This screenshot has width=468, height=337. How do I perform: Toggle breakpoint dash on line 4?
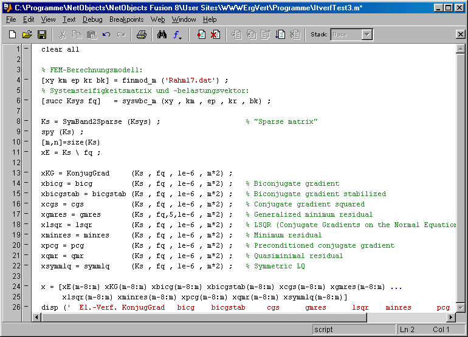click(26, 80)
